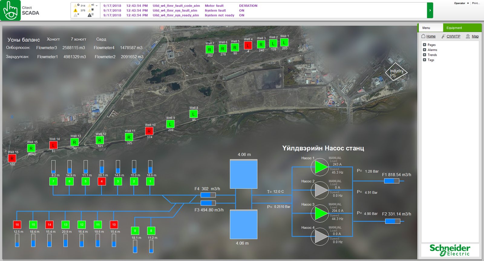The height and width of the screenshot is (261, 484).
Task: Select the 7 хоног period tab
Action: [78, 39]
